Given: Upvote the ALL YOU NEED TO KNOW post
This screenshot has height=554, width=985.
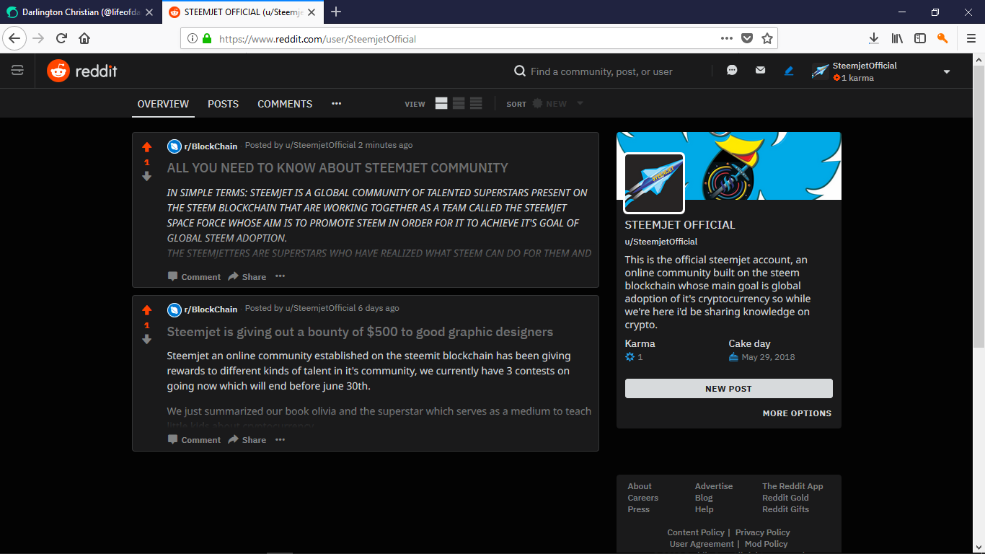Looking at the screenshot, I should point(147,146).
